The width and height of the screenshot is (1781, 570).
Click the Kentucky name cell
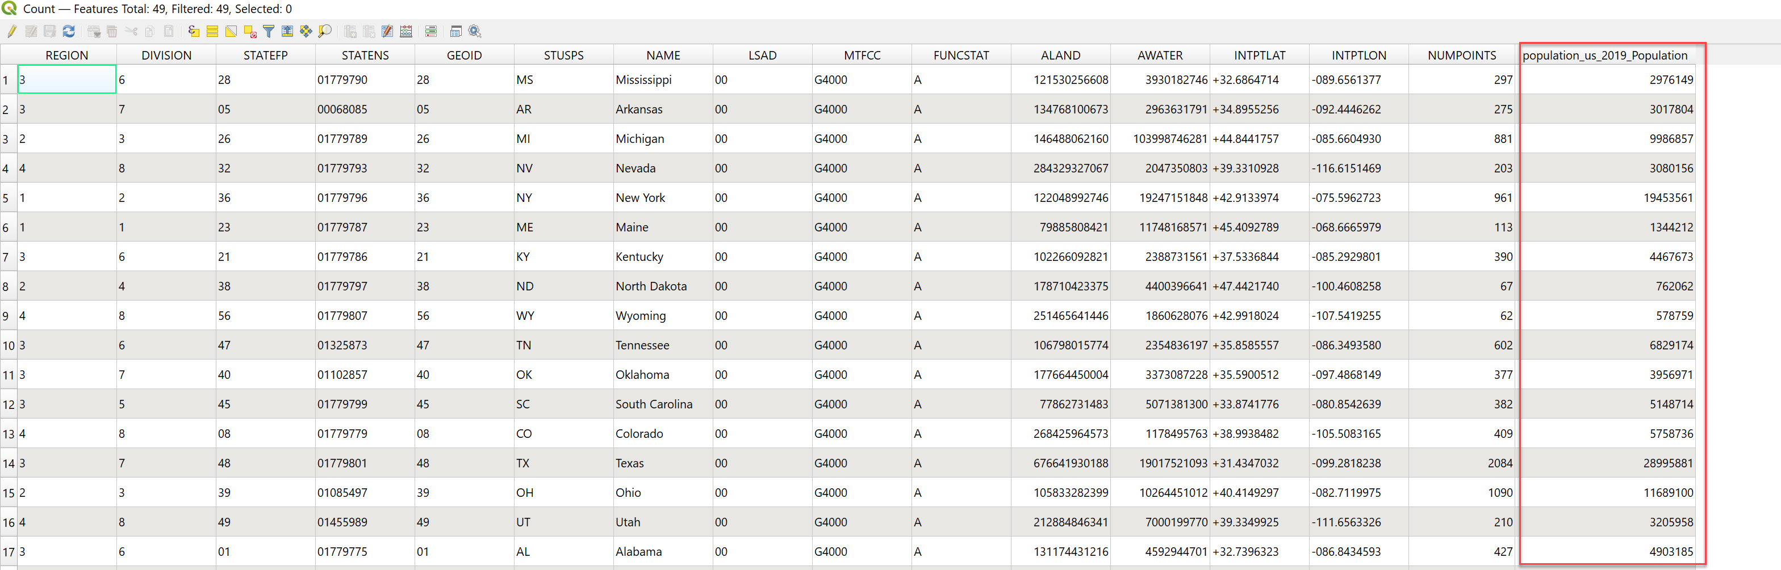pos(663,257)
